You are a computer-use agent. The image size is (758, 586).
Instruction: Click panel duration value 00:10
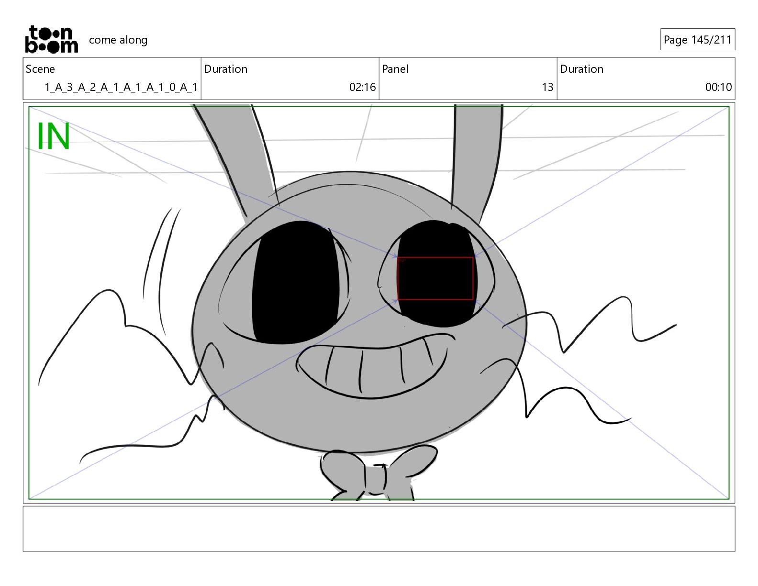click(718, 87)
